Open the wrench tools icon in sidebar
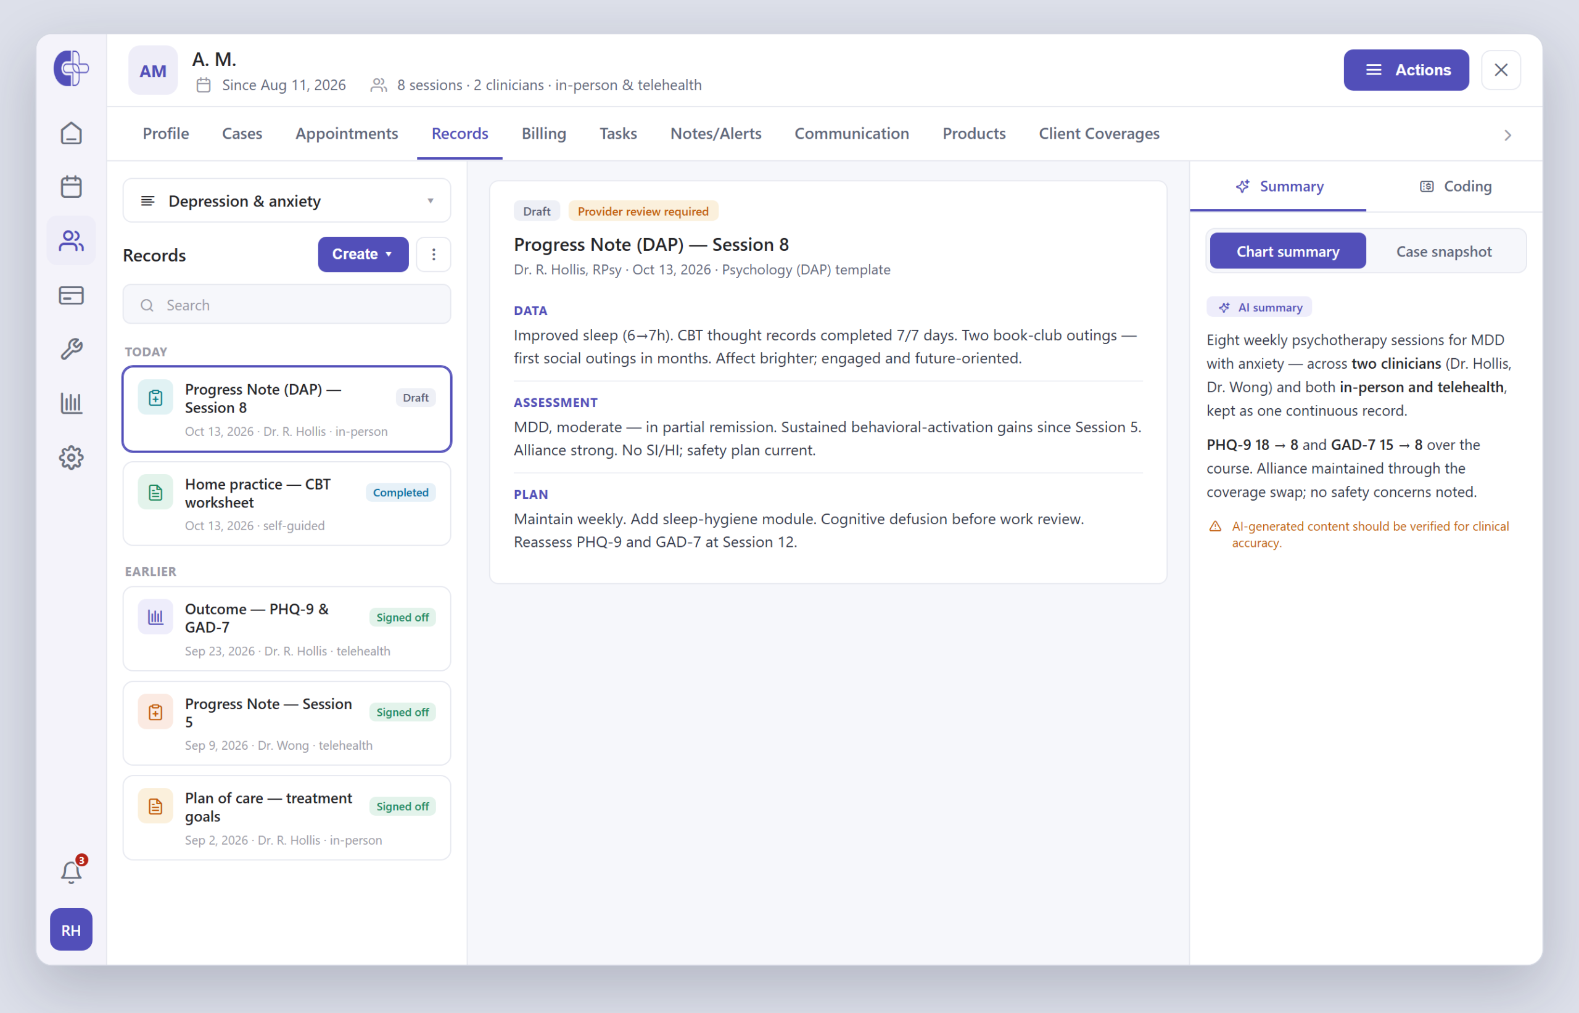This screenshot has height=1013, width=1579. tap(71, 350)
